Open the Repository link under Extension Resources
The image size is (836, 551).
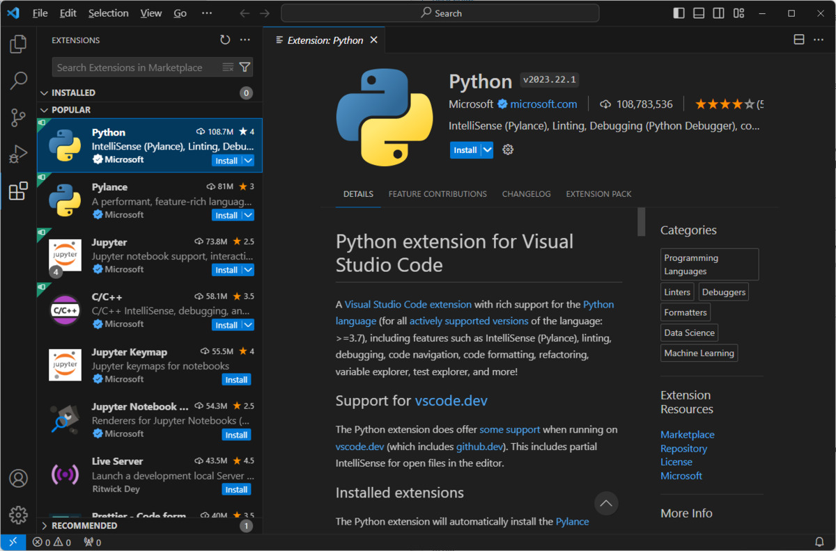coord(683,448)
